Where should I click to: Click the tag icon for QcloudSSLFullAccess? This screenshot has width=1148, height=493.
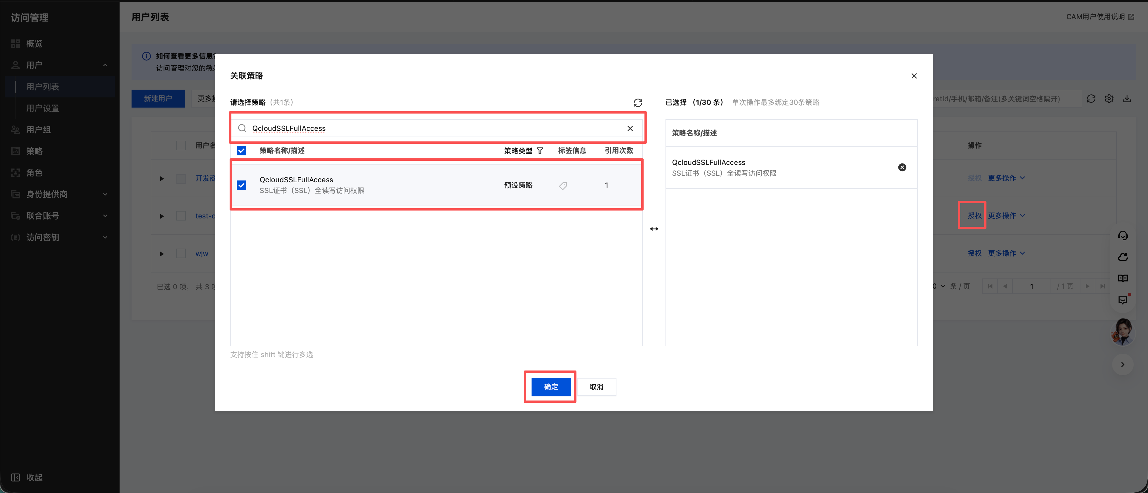point(563,186)
